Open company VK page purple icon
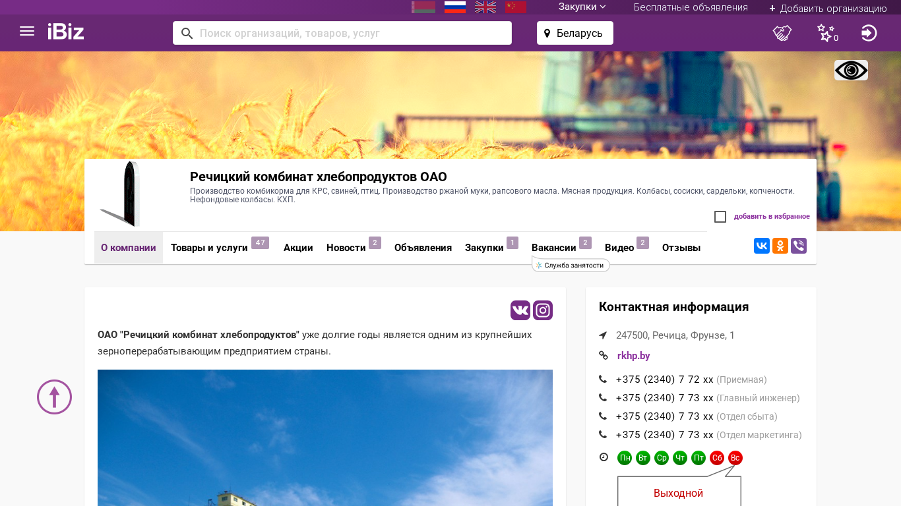The image size is (901, 506). pos(520,310)
